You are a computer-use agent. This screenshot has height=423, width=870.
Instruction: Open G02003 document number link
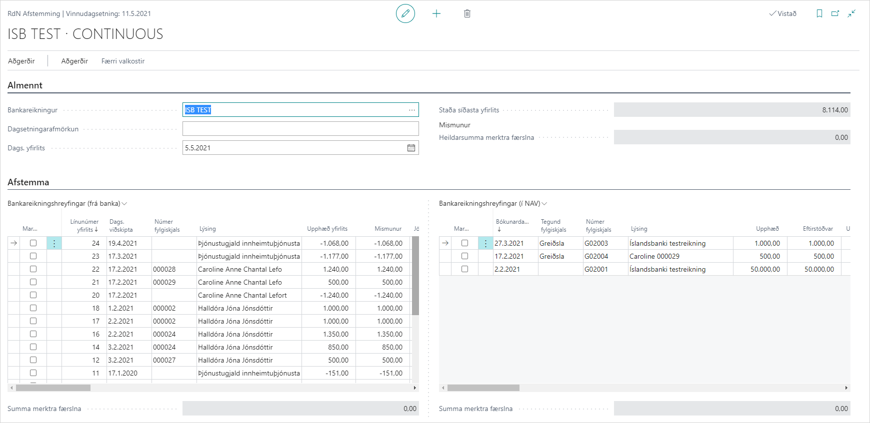point(596,243)
